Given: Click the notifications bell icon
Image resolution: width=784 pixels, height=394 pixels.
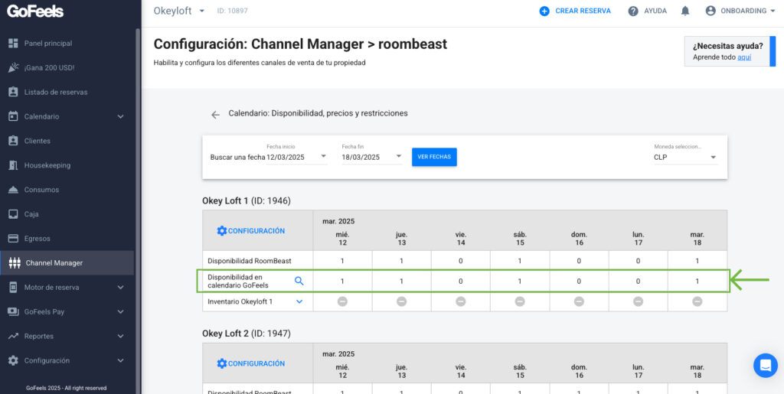Looking at the screenshot, I should click(685, 11).
